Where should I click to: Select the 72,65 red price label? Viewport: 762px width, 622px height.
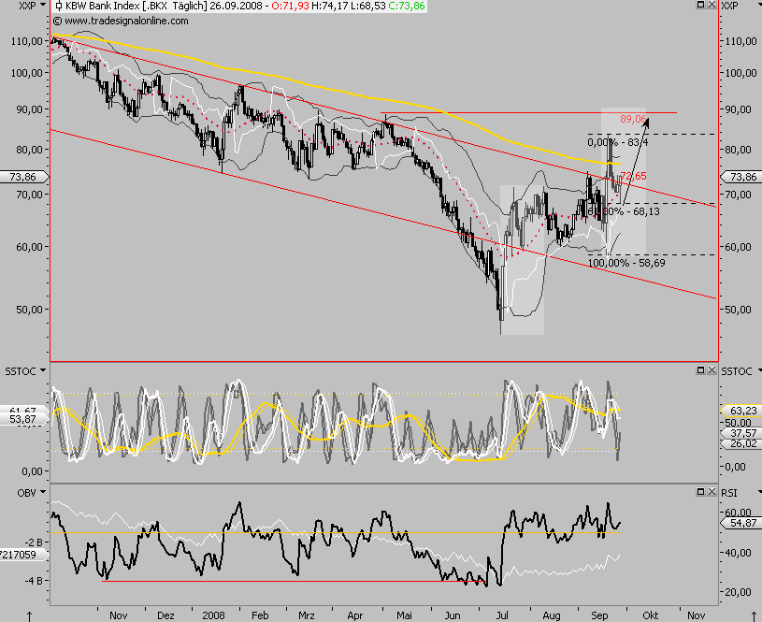click(x=634, y=176)
